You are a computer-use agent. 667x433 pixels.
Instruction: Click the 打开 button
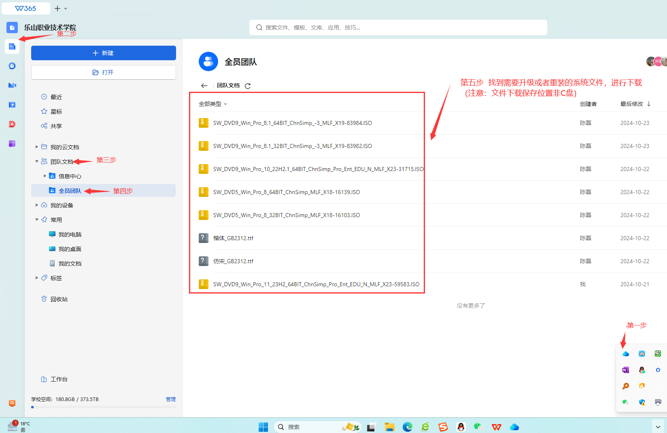pos(103,72)
